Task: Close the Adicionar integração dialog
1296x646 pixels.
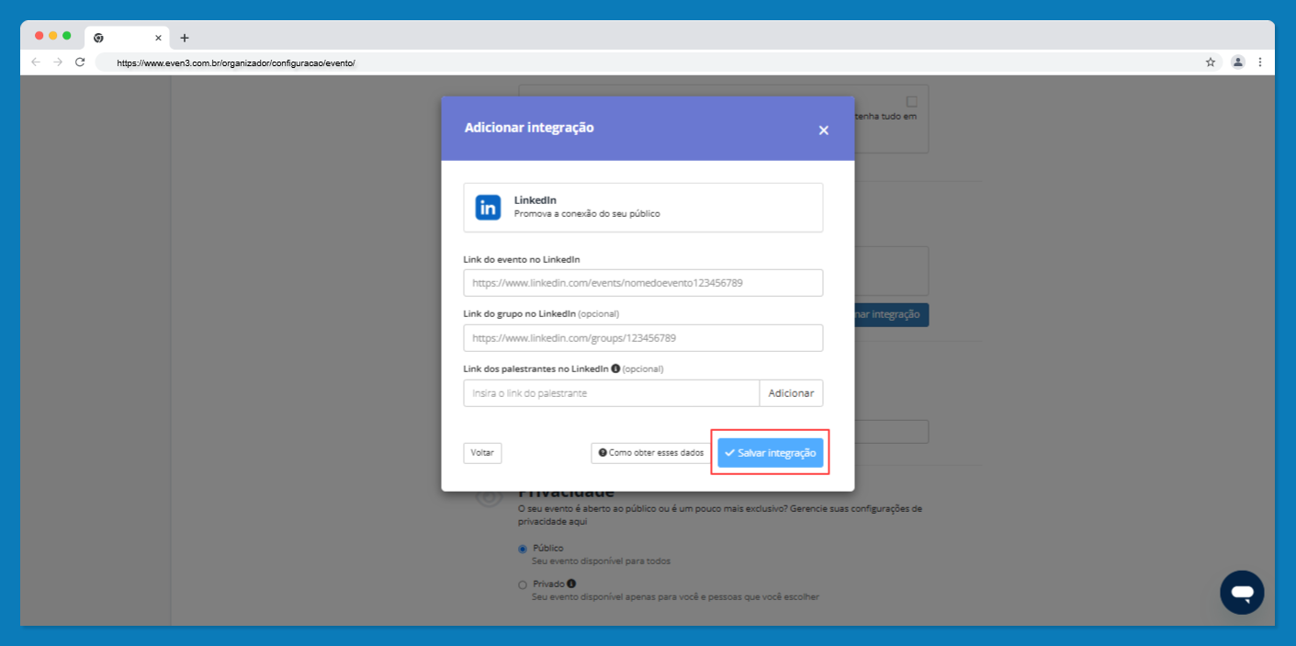Action: [823, 130]
